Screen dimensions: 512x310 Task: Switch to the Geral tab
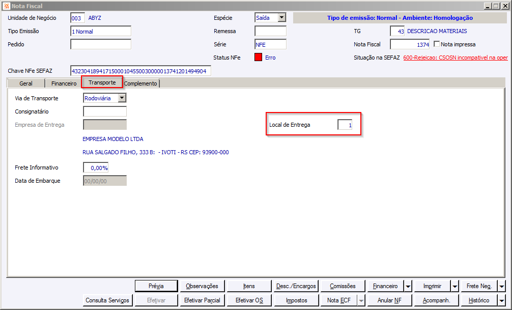26,83
